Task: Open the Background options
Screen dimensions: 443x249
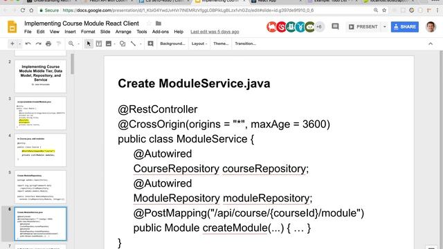Action: (x=172, y=44)
